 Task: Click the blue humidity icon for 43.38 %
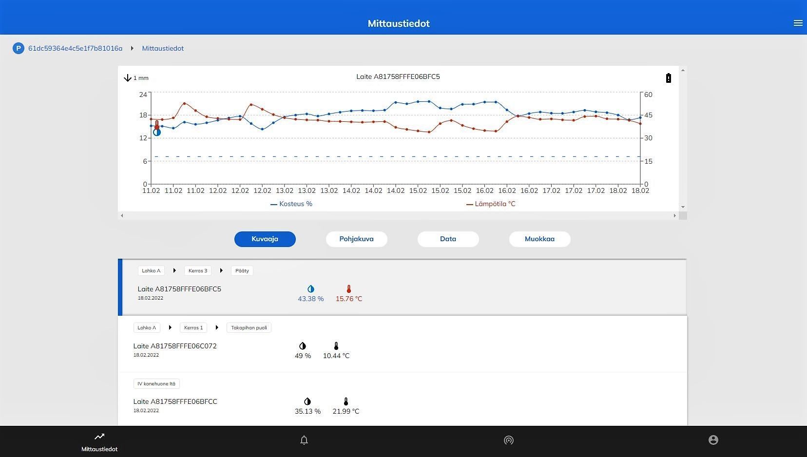click(311, 289)
